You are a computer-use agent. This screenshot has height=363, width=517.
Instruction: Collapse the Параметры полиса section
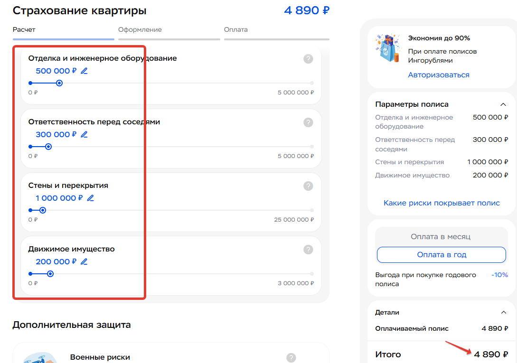504,104
